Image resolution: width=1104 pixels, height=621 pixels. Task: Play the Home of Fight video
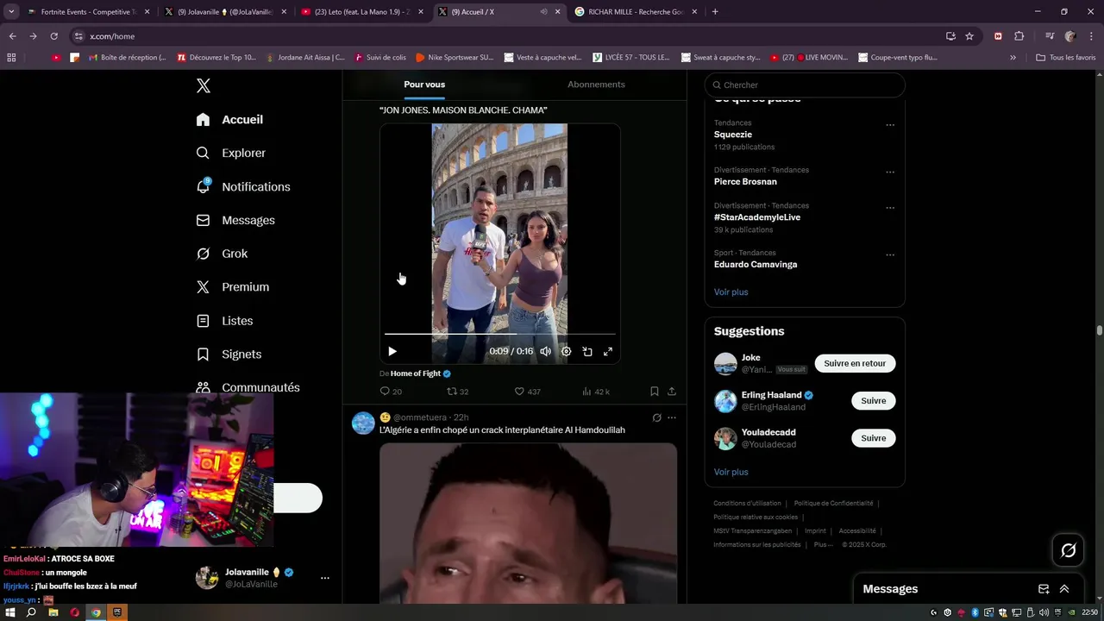click(x=392, y=351)
